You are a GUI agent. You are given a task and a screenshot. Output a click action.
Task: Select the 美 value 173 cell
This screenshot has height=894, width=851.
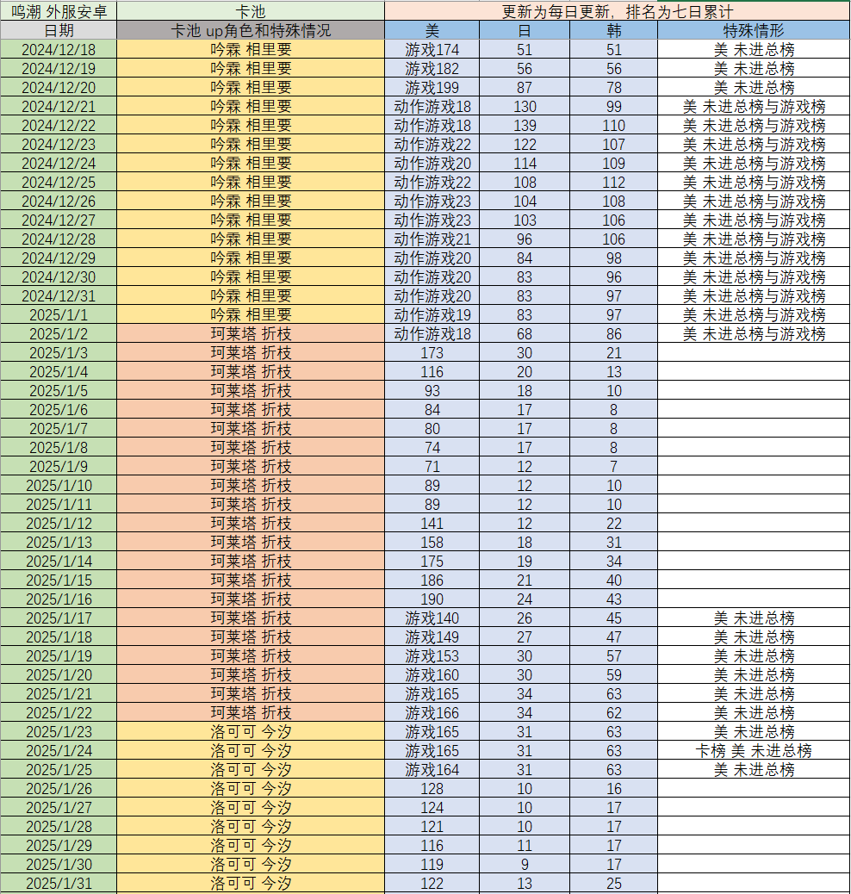pos(432,353)
